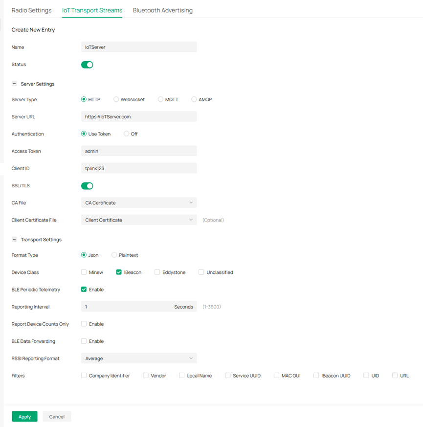Open the RSSI Reporting Format dropdown
423x427 pixels.
tap(139, 358)
